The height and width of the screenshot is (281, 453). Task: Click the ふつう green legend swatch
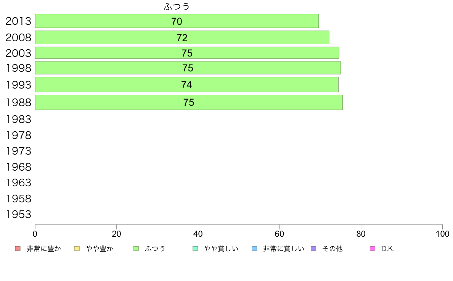pyautogui.click(x=136, y=249)
